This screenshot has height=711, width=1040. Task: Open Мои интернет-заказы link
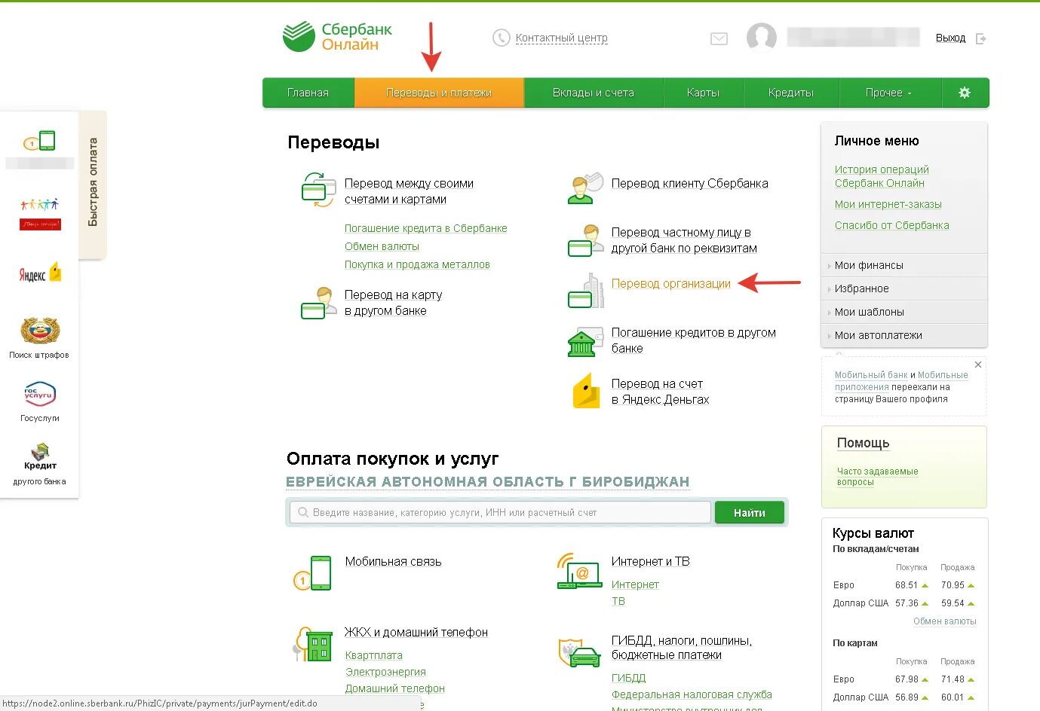(x=888, y=204)
